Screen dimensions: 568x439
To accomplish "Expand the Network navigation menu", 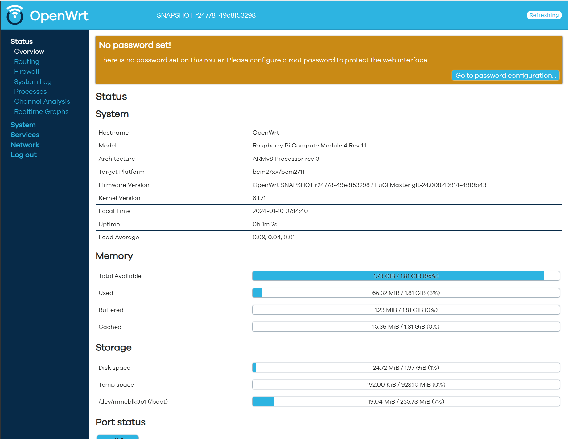I will (x=25, y=145).
